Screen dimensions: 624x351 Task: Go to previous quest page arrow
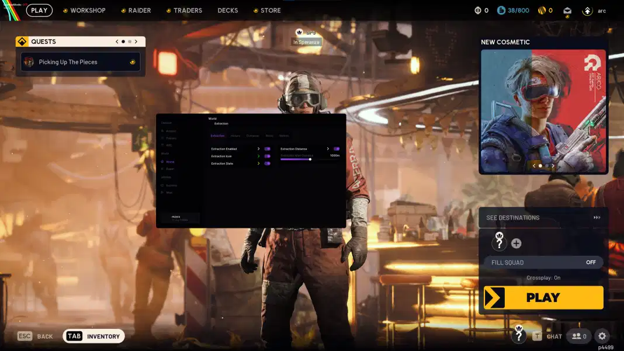point(117,41)
